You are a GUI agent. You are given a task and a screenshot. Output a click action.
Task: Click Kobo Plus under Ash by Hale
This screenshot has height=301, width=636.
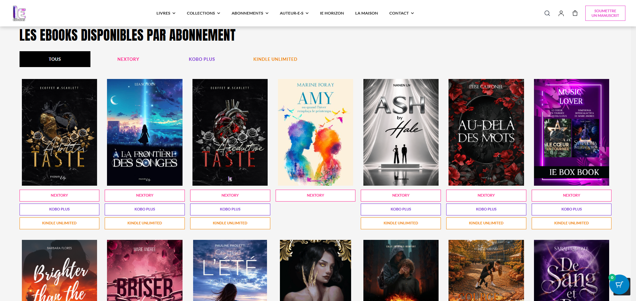[x=401, y=209]
